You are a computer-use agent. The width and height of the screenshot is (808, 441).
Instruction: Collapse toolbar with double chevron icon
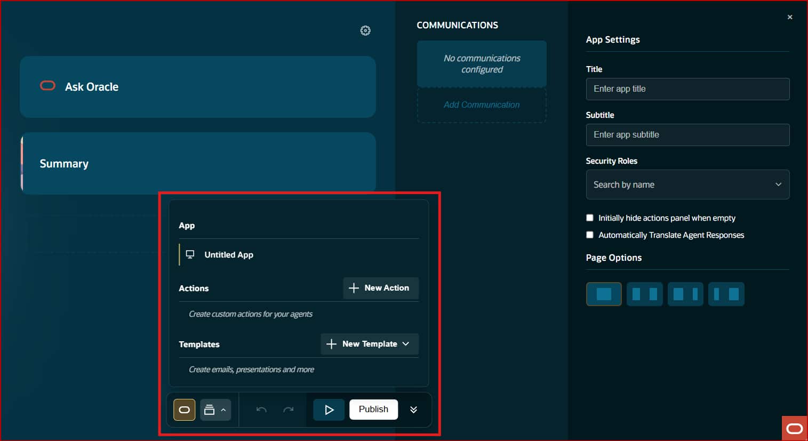pyautogui.click(x=413, y=410)
